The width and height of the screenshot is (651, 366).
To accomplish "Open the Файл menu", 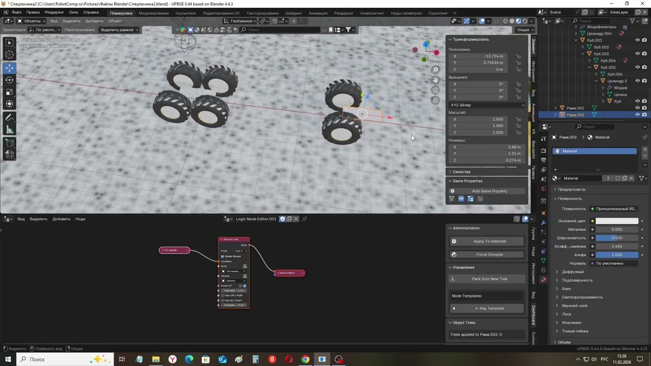I will coord(16,13).
